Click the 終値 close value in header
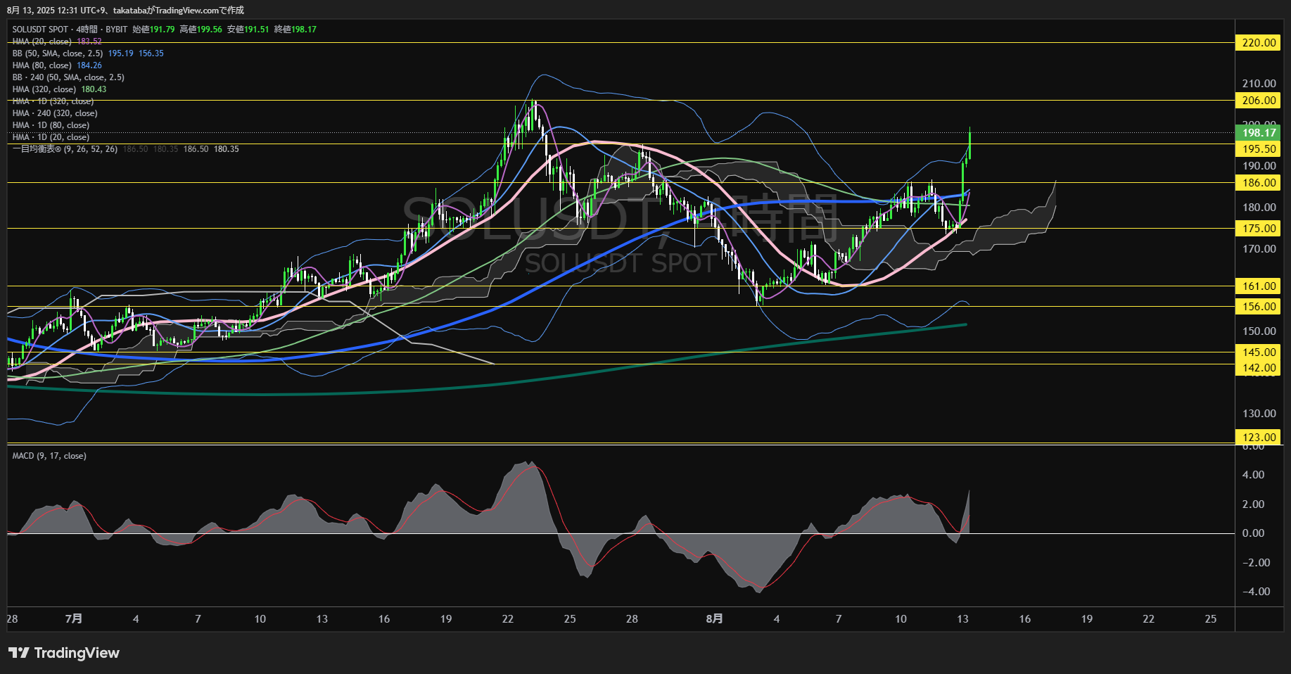This screenshot has width=1291, height=674. coord(295,30)
